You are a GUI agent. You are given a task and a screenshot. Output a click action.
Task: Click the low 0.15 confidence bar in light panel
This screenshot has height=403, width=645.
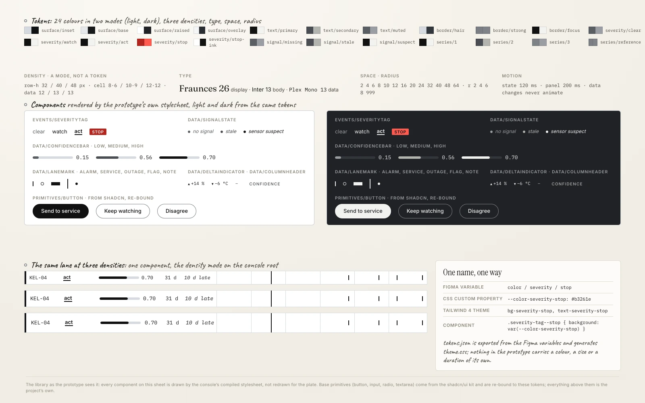point(53,158)
